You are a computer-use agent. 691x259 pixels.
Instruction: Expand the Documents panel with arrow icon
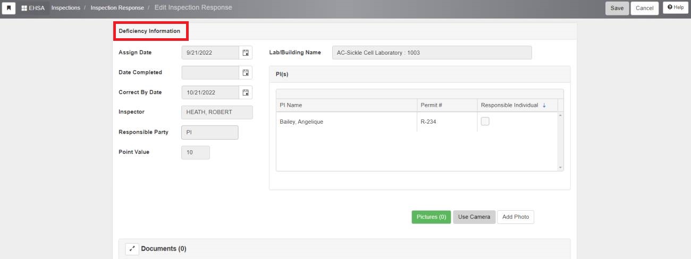coord(132,248)
